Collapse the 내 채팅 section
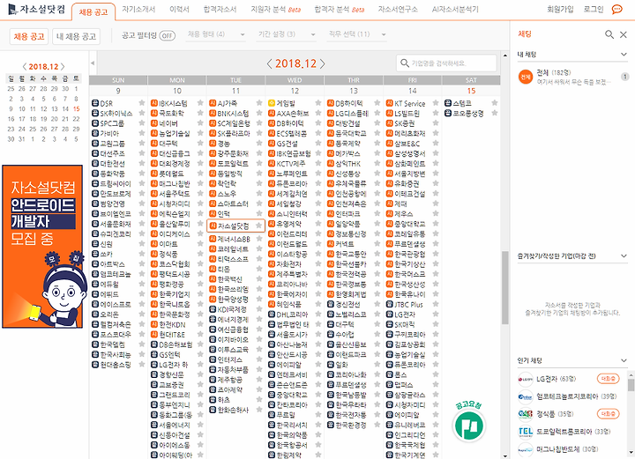This screenshot has height=459, width=635. coord(624,55)
